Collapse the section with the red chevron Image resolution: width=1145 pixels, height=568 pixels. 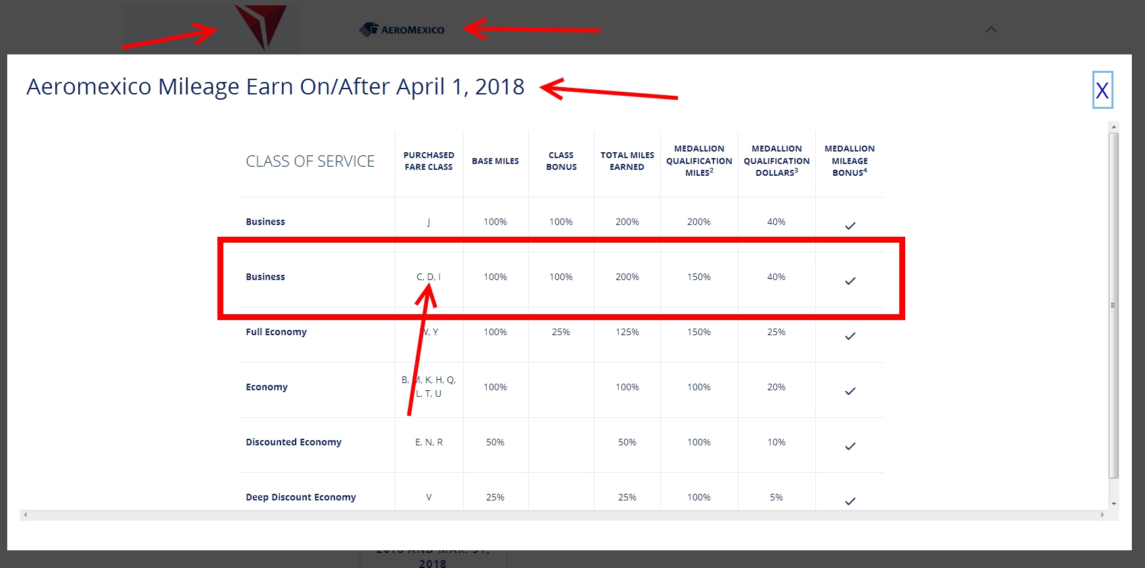[x=991, y=30]
